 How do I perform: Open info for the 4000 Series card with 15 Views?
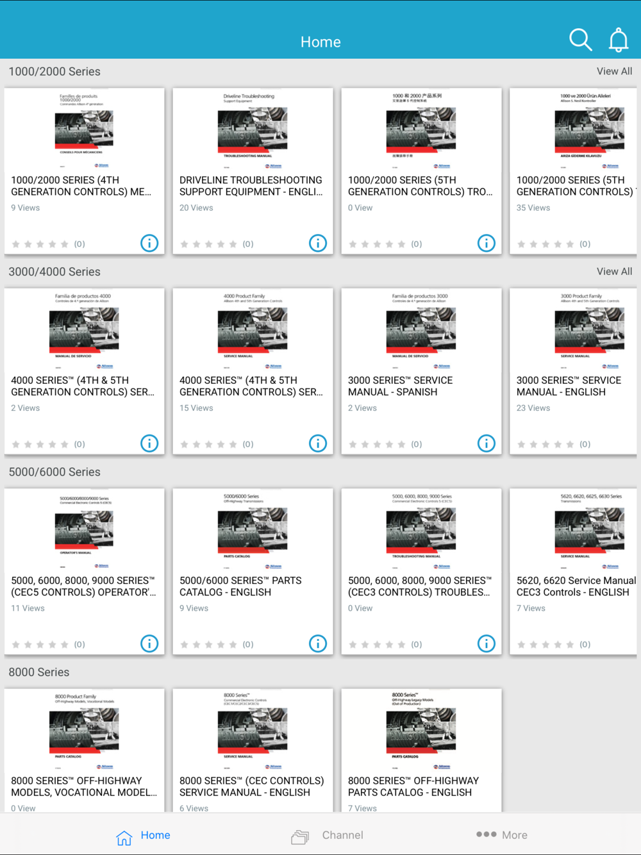pos(318,444)
